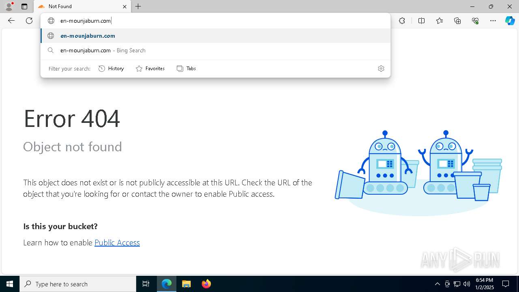Click the Object not found text
The image size is (519, 292).
click(x=73, y=146)
